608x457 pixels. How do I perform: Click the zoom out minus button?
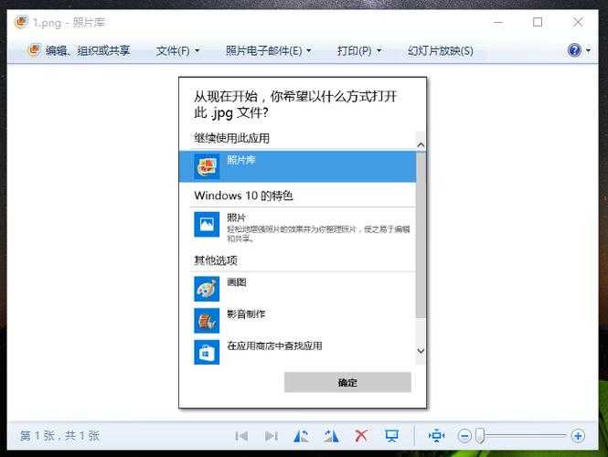(x=464, y=436)
